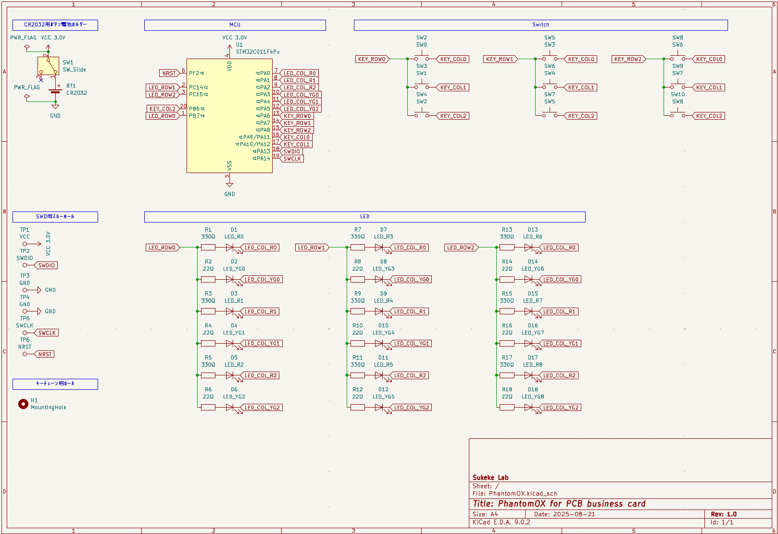The image size is (778, 534).
Task: Click the LED section title banner
Action: coord(364,217)
